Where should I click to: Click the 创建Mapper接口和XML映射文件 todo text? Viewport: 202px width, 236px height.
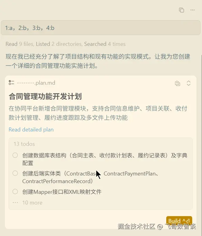coord(62,192)
